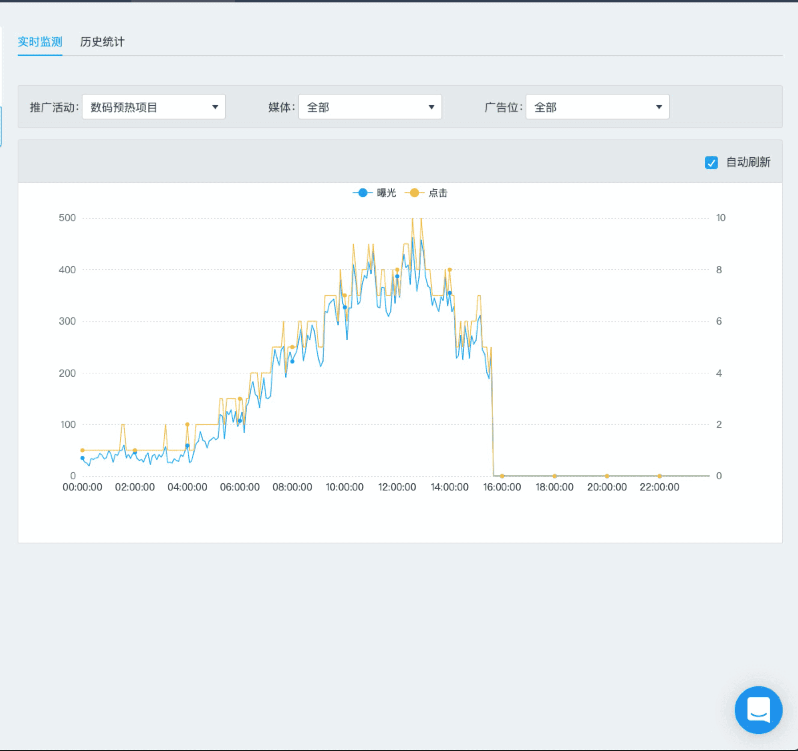
Task: Click the 500 left axis label
Action: click(x=67, y=218)
